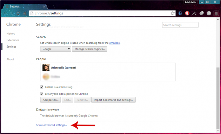221x134 pixels.
Task: Open the cloud extension icon
Action: click(x=202, y=13)
